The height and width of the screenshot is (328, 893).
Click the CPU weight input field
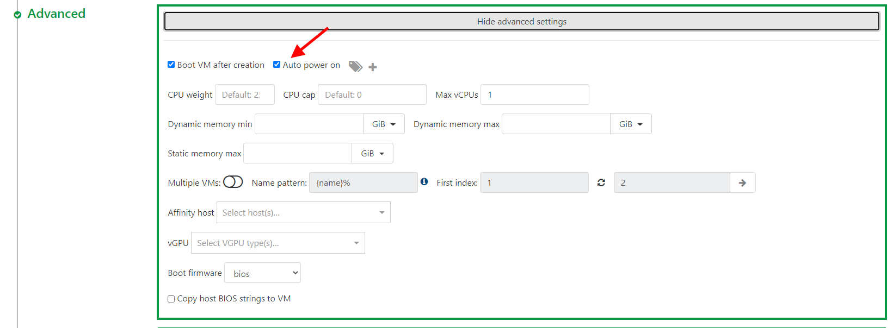(x=244, y=95)
